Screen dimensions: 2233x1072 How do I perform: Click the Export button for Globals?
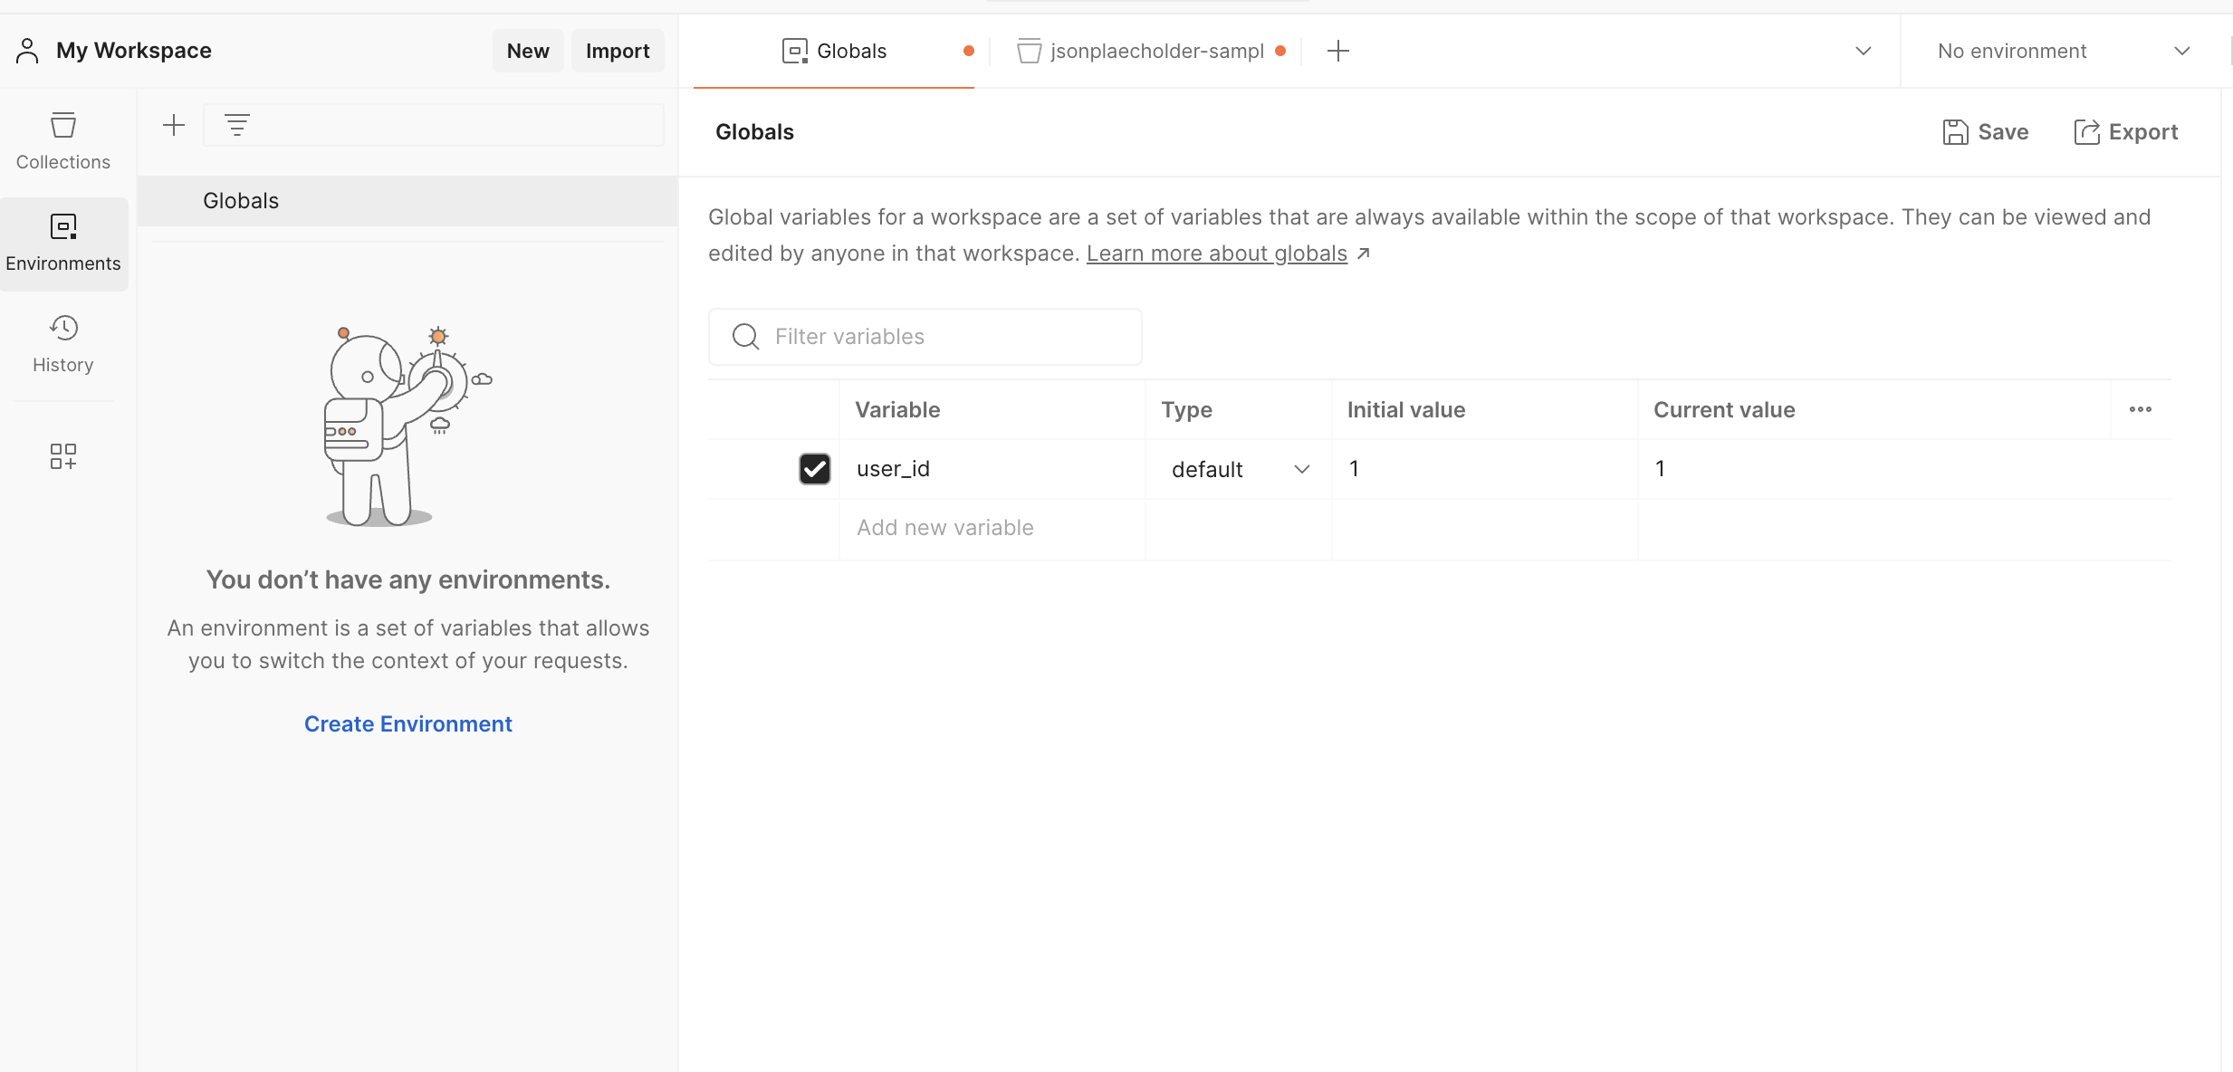pos(2126,132)
